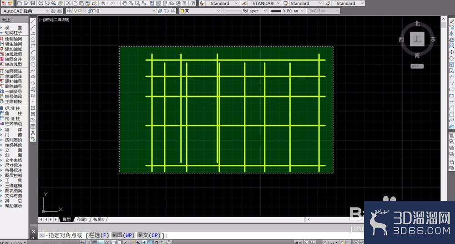Viewport: 455px width, 244px height.
Task: Click the Save file icon
Action: tap(33, 3)
